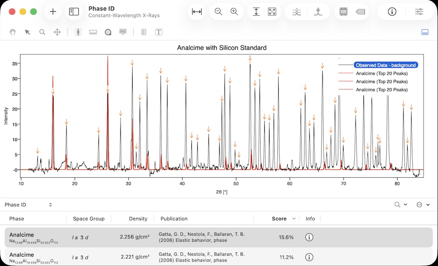The width and height of the screenshot is (438, 266).
Task: Toggle the inspector info panel
Action: [x=392, y=12]
